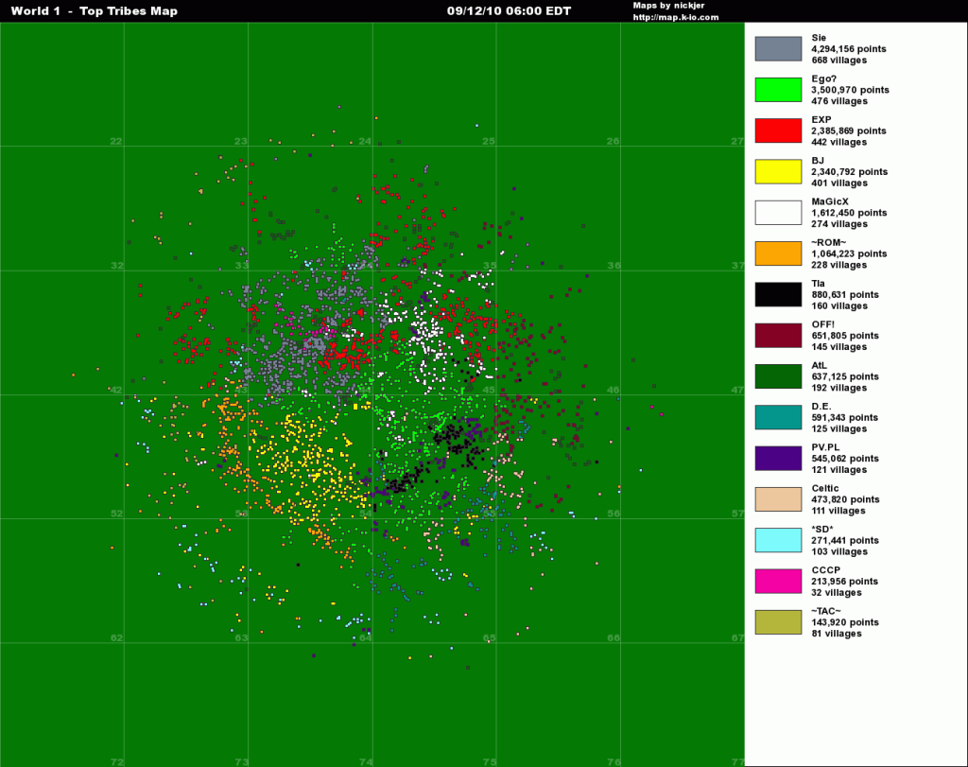
Task: Choose the olive ~TAC~ tribe swatch
Action: (x=778, y=622)
